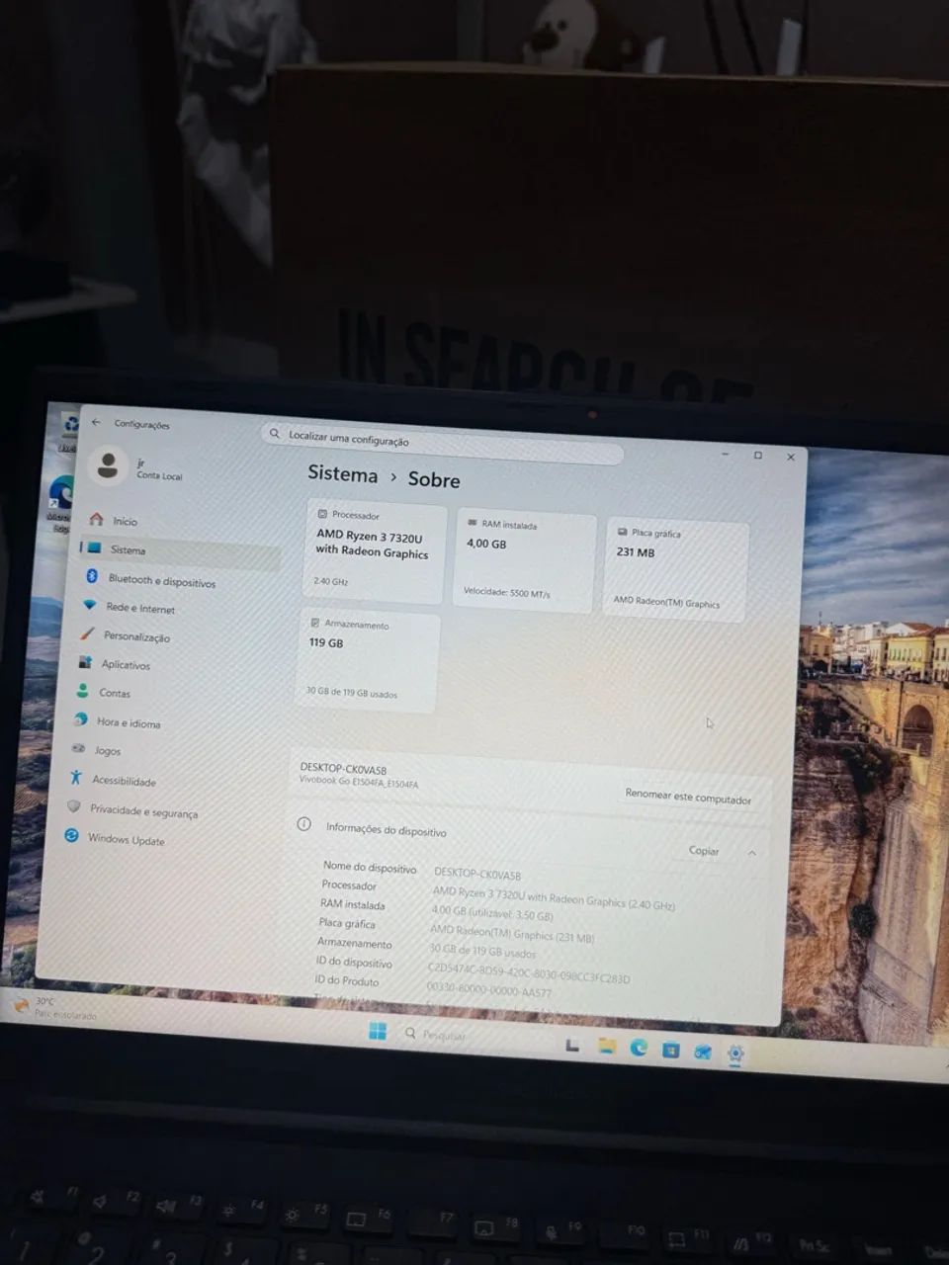Click Renomear este computador button
949x1265 pixels.
click(688, 797)
